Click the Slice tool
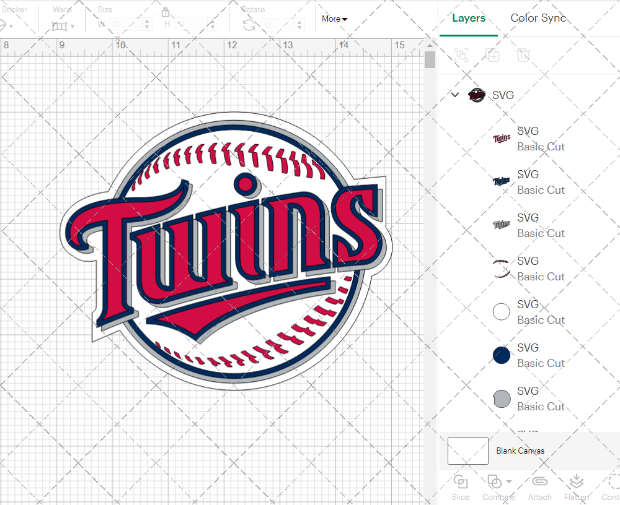This screenshot has width=620, height=505. click(x=460, y=488)
